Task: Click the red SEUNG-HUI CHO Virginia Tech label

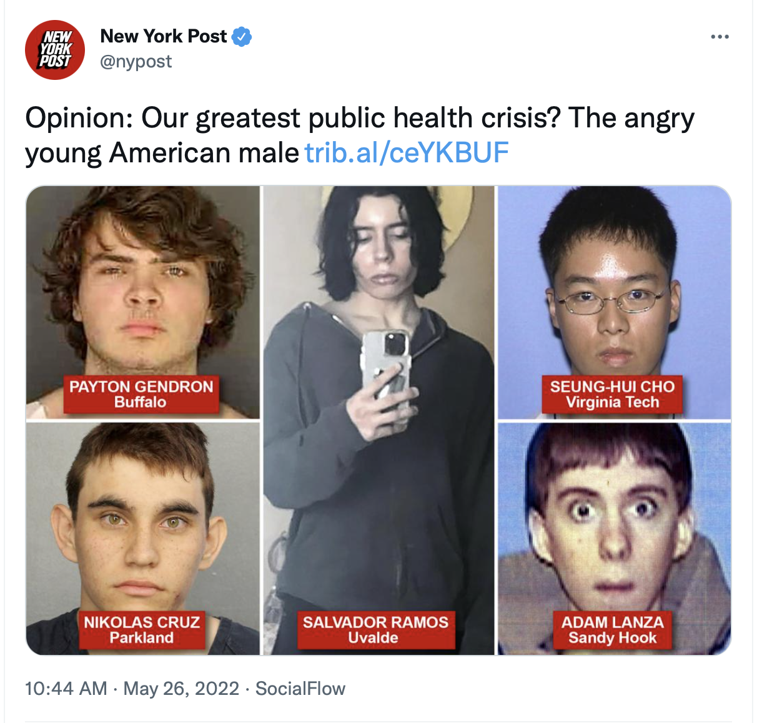Action: 612,394
